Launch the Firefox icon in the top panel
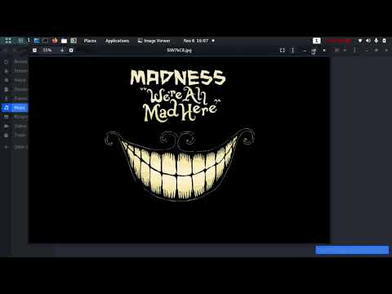This screenshot has height=294, width=392. point(55,41)
